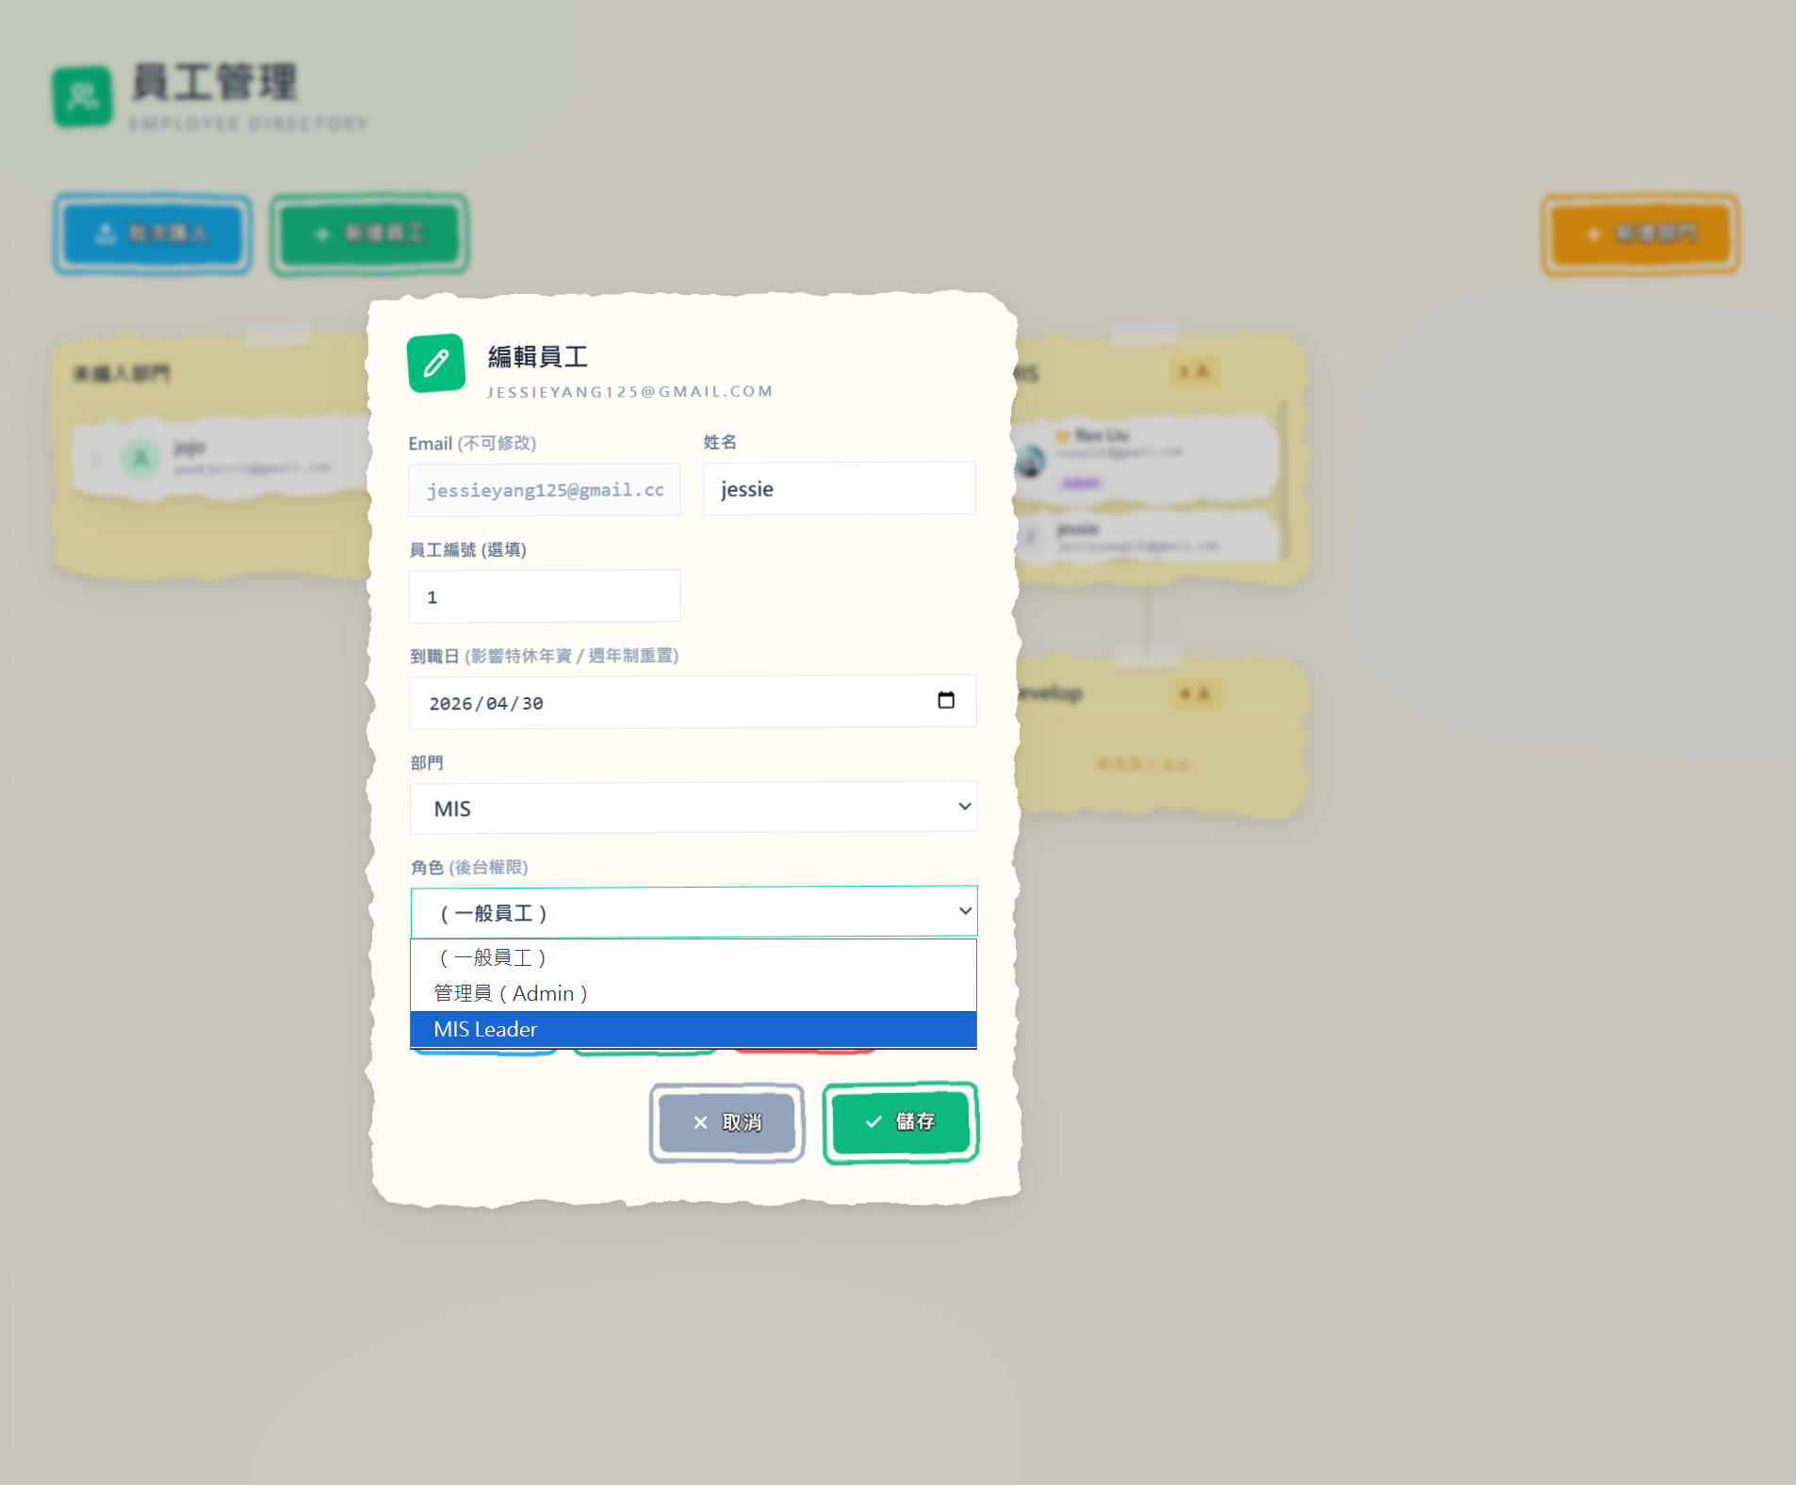Viewport: 1796px width, 1485px height.
Task: Click the 取消 cancel button
Action: 727,1122
